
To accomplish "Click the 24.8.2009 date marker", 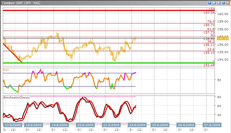I will tap(137, 125).
